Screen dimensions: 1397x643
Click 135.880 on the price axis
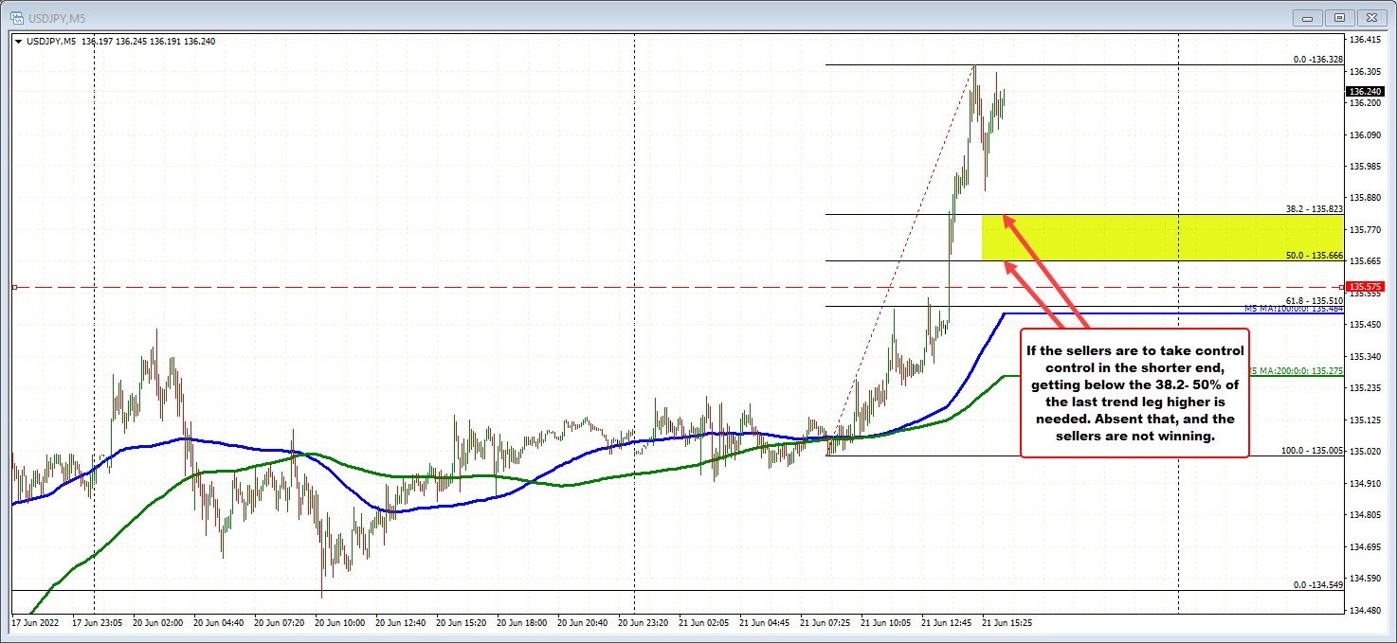[1365, 198]
